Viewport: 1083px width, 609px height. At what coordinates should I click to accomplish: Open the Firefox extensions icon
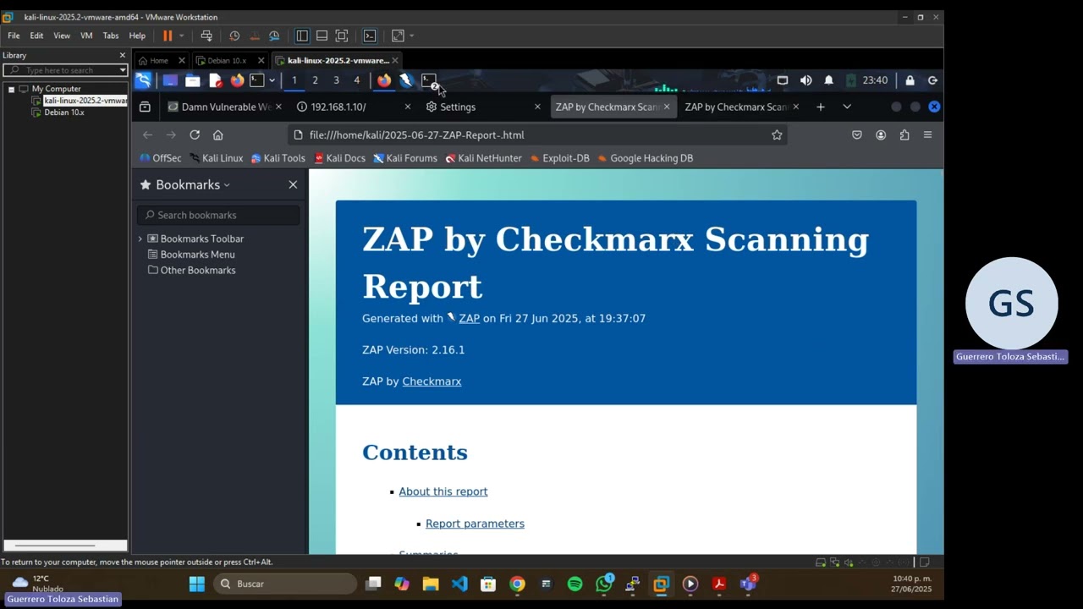(904, 134)
